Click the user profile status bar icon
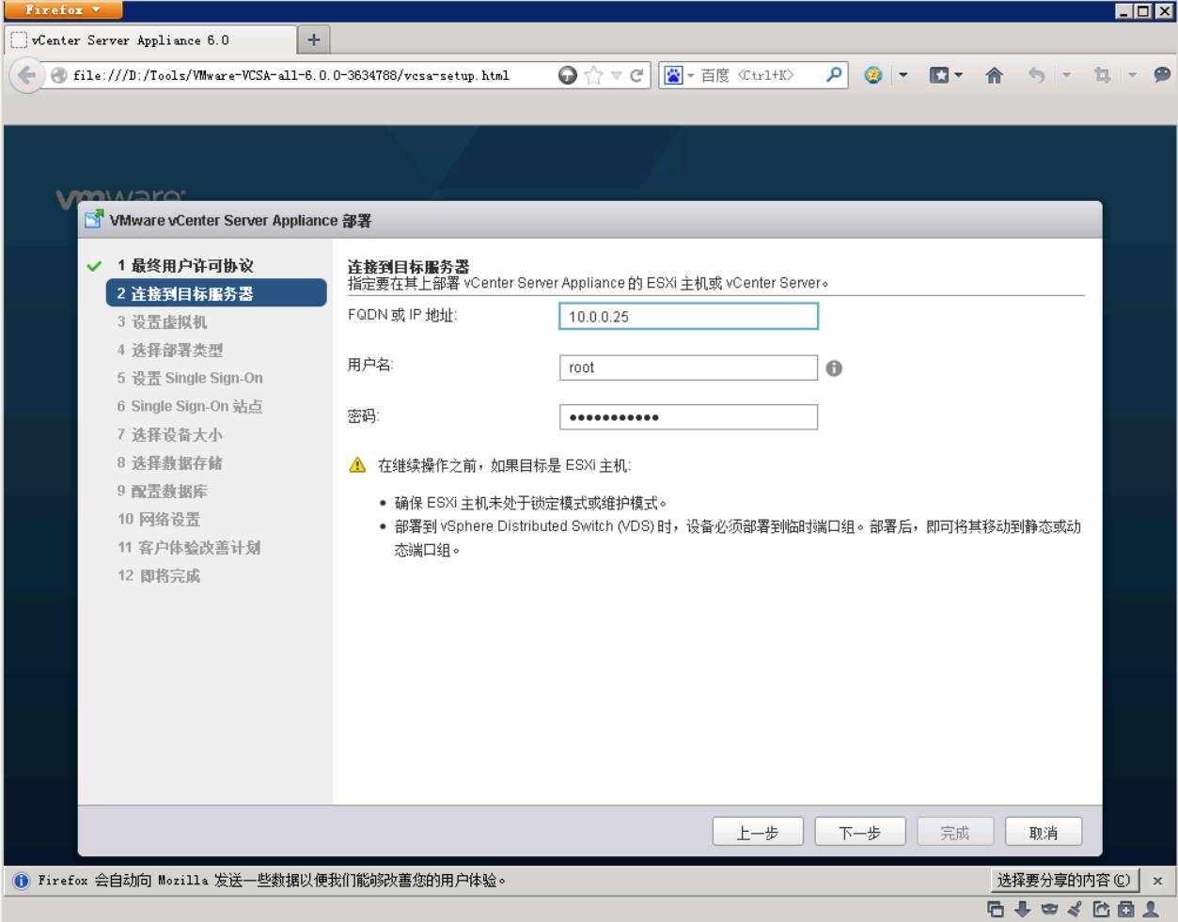 point(1150,909)
